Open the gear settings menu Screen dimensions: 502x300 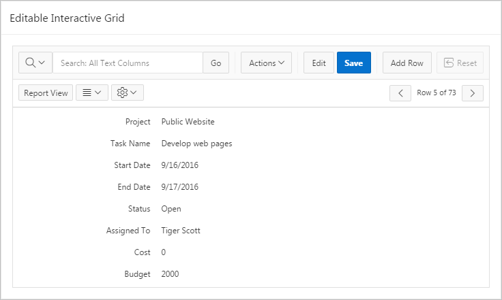point(128,93)
